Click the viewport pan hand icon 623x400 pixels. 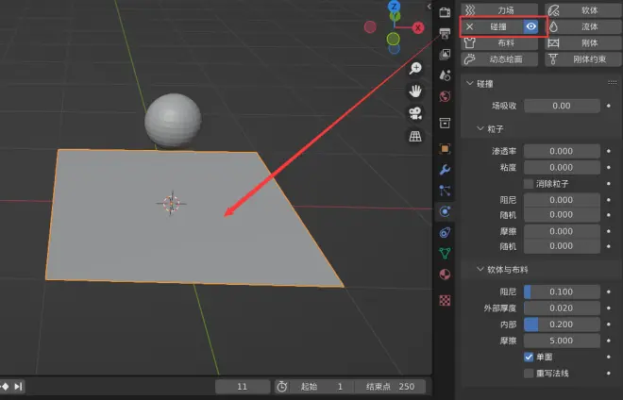(415, 92)
